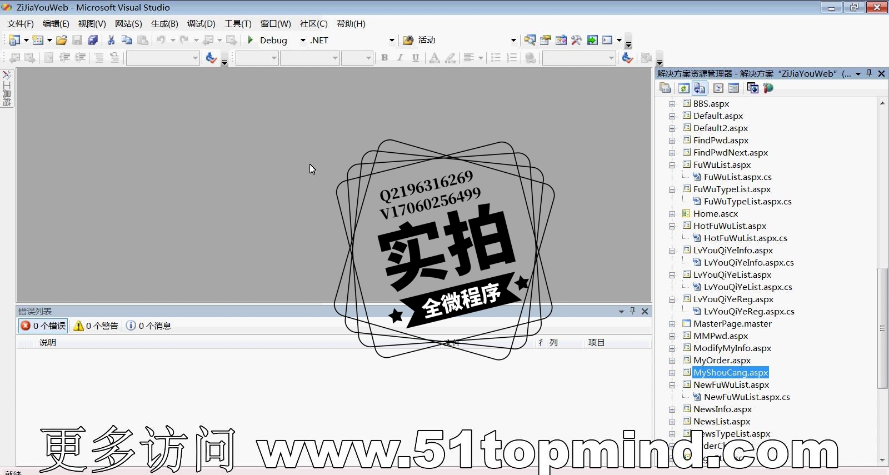Image resolution: width=889 pixels, height=475 pixels.
Task: Collapse the FuWuList.aspx tree node
Action: [672, 165]
